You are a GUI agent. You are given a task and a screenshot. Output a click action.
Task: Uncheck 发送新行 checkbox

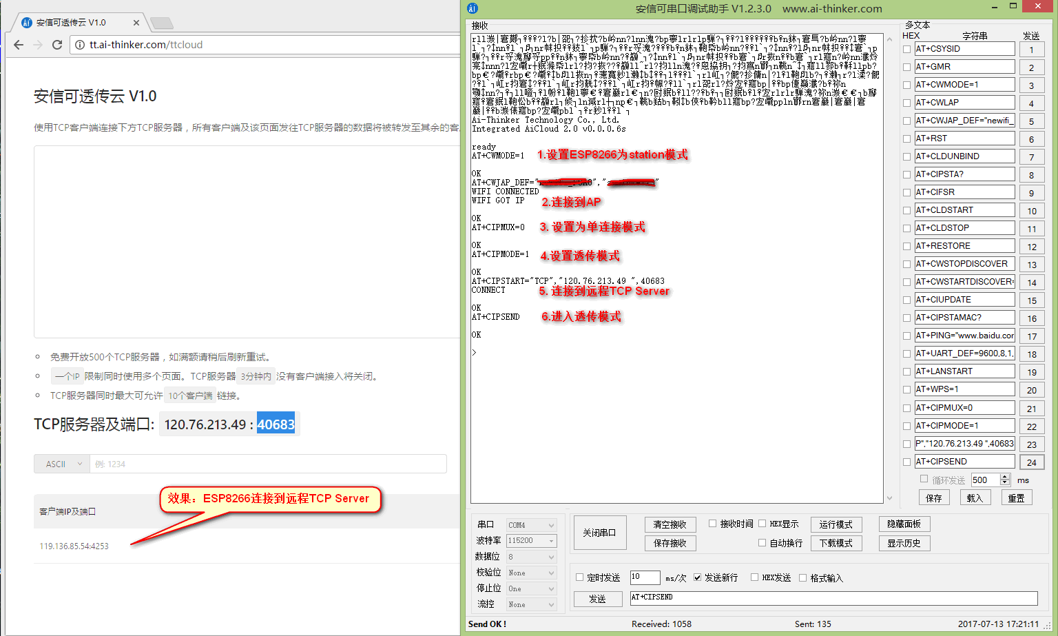click(698, 577)
